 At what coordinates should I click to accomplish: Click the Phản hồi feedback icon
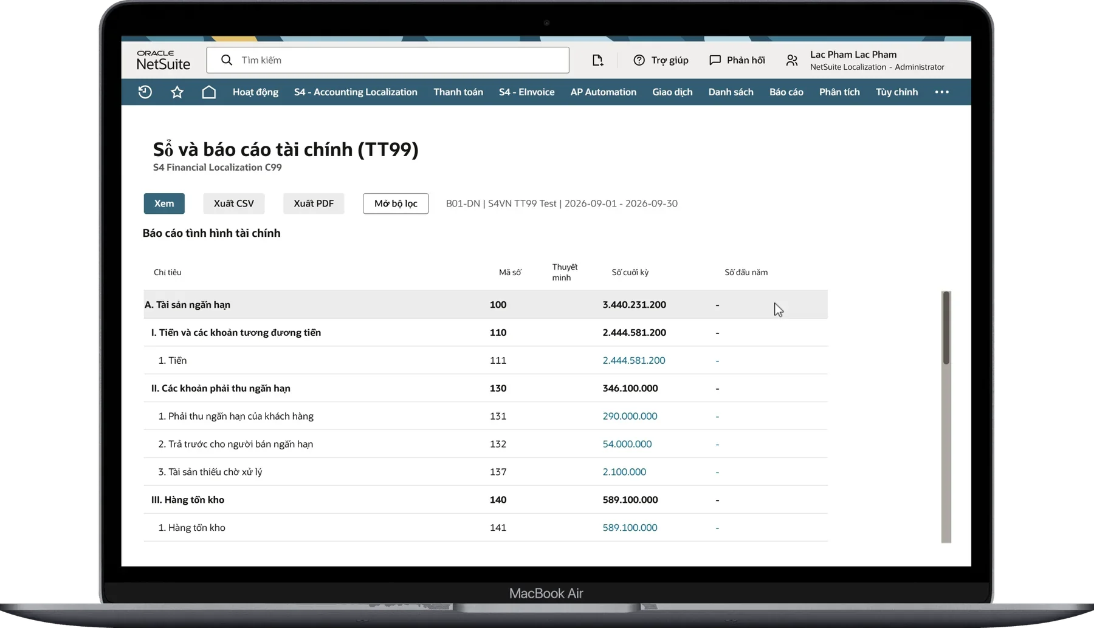point(715,60)
